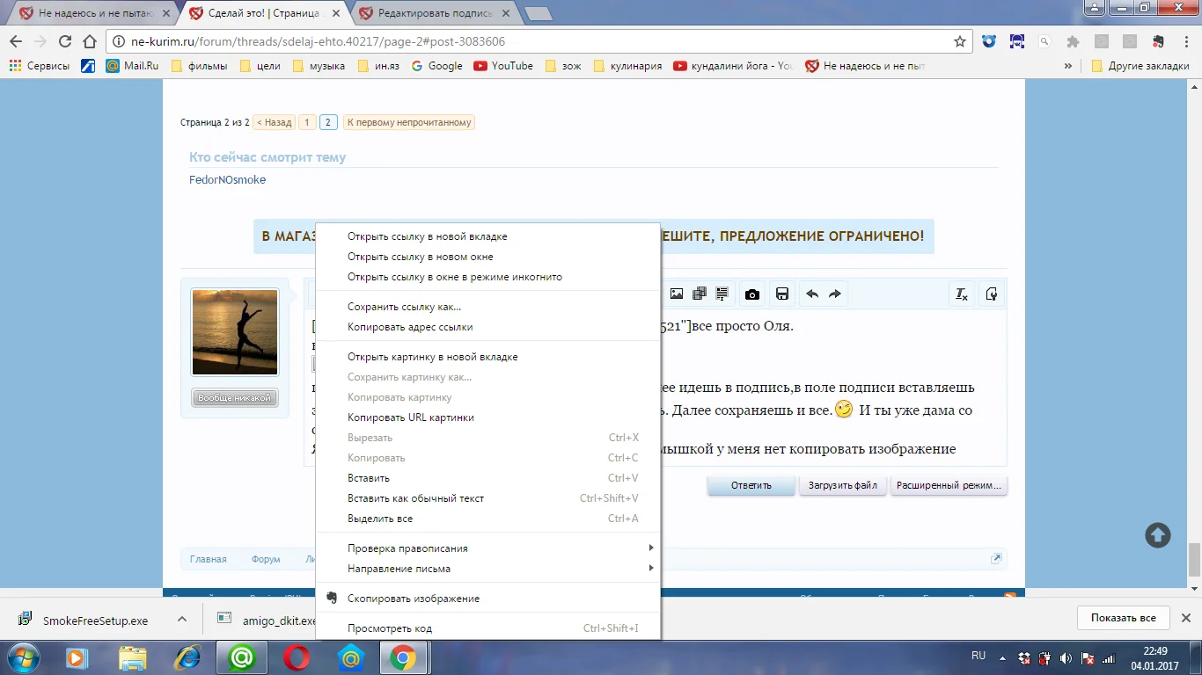Save draft with the floppy disk icon
The image size is (1202, 675).
pyautogui.click(x=781, y=294)
